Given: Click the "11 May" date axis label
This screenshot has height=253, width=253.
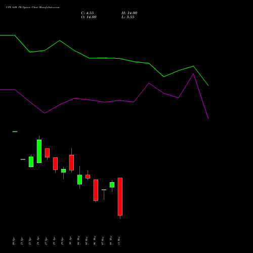Looking at the screenshot, I should [x=119, y=240].
